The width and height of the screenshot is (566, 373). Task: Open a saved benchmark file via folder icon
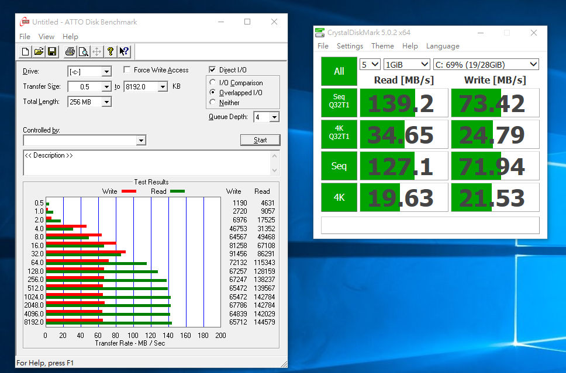[x=39, y=52]
